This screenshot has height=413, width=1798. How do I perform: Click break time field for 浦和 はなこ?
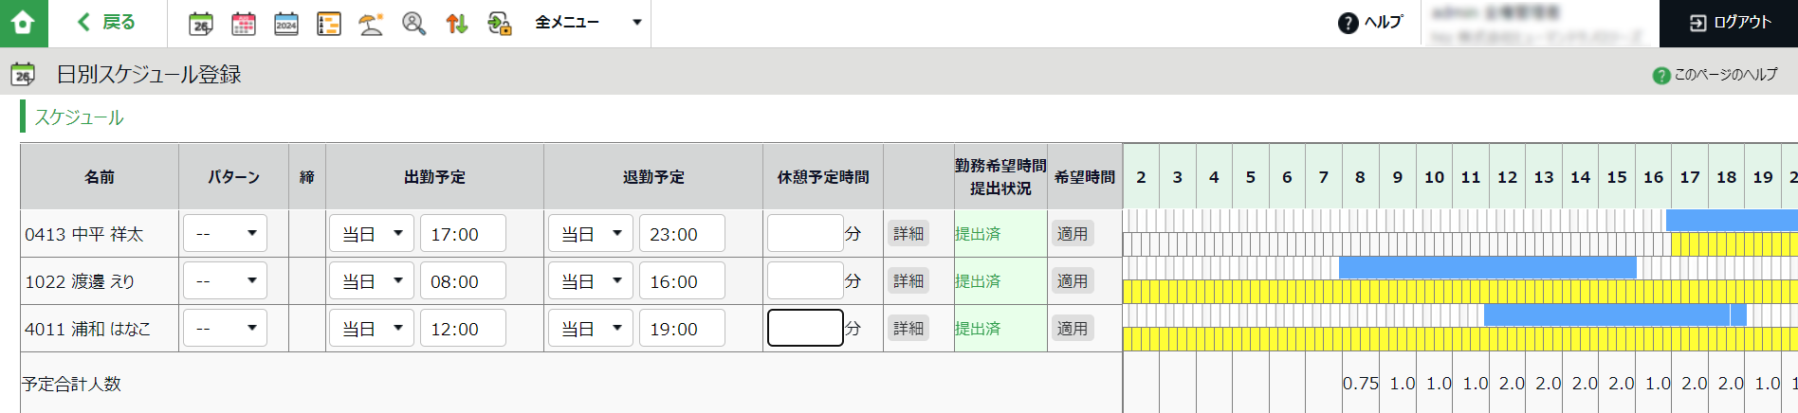(805, 328)
